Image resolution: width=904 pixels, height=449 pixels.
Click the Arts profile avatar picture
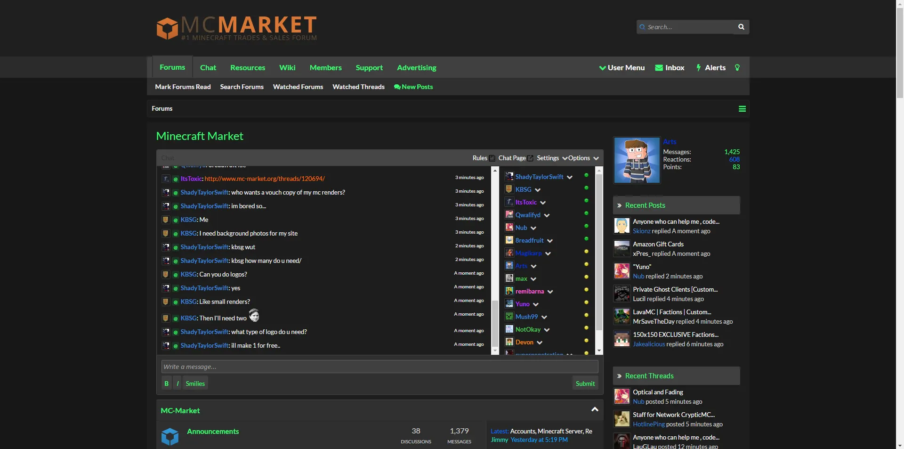[x=637, y=160]
